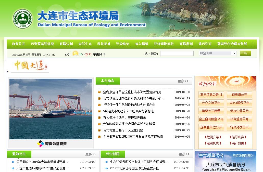Select the 通知公告 tab
Viewport: 263px width, 172px height.
tap(19, 154)
